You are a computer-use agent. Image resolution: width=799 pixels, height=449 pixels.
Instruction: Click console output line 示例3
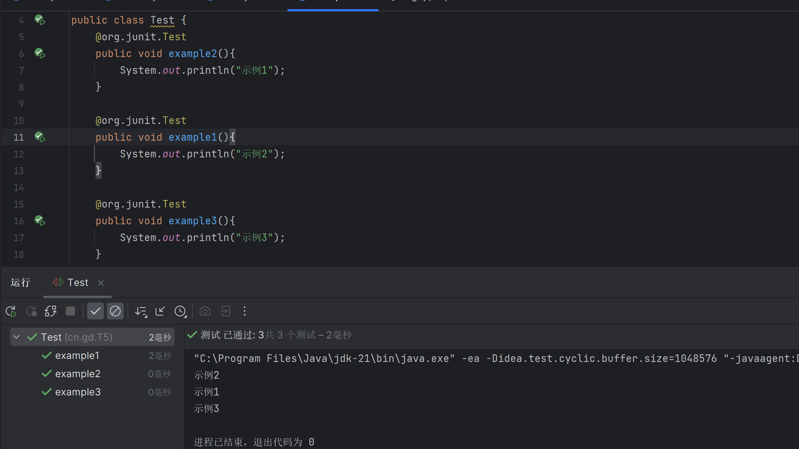tap(207, 409)
